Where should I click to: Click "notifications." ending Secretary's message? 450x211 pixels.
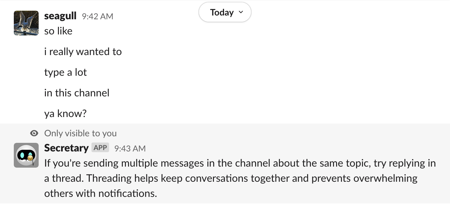pos(128,193)
